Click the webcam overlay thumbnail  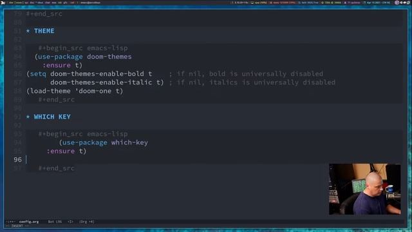(x=365, y=189)
